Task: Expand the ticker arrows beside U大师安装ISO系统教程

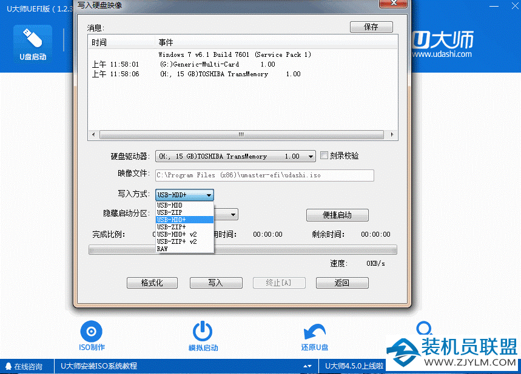Action: click(x=308, y=366)
